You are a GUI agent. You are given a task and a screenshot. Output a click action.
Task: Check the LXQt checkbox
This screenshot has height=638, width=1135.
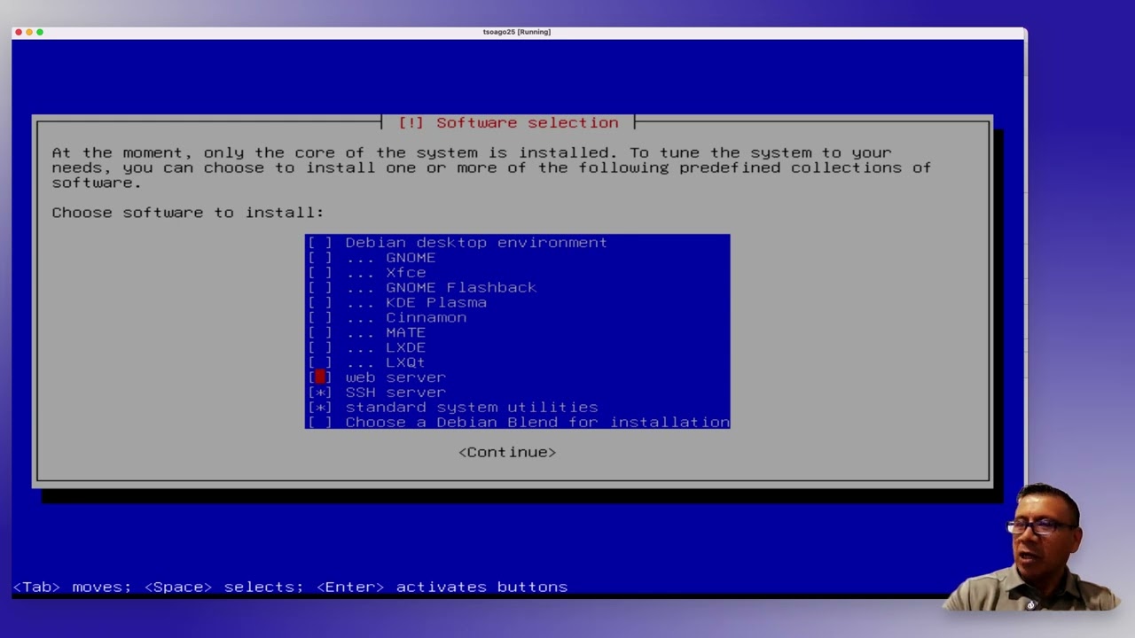point(320,363)
